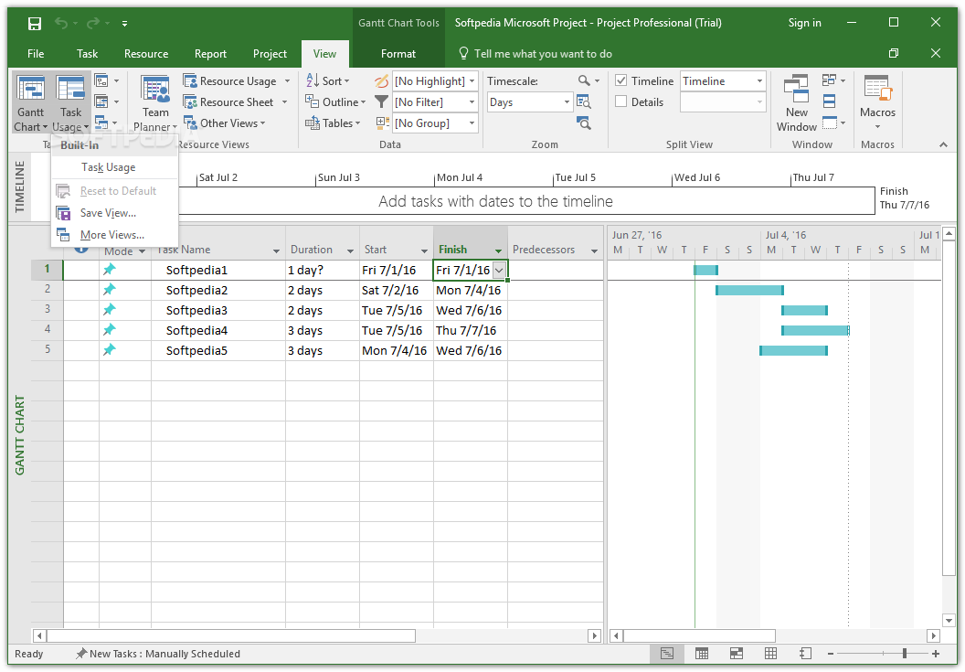965x672 pixels.
Task: Click the Zoom Selected Tasks icon
Action: coord(584,123)
